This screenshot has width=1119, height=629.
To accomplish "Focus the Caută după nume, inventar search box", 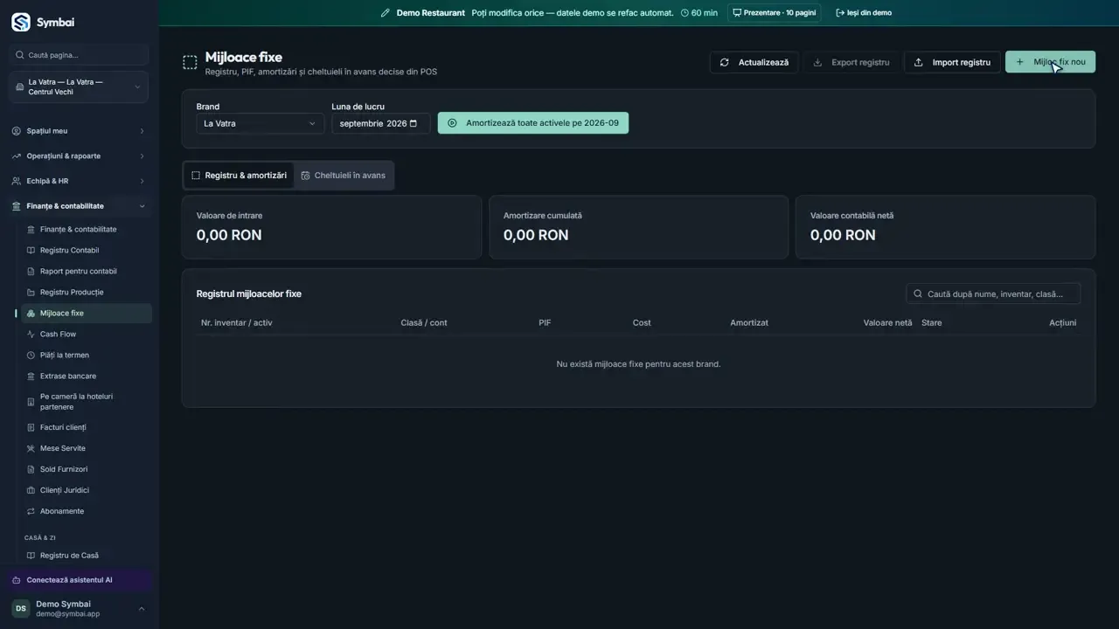I will (993, 294).
